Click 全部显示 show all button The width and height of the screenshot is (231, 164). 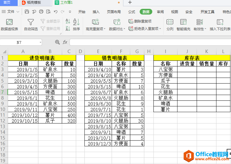click(50, 21)
